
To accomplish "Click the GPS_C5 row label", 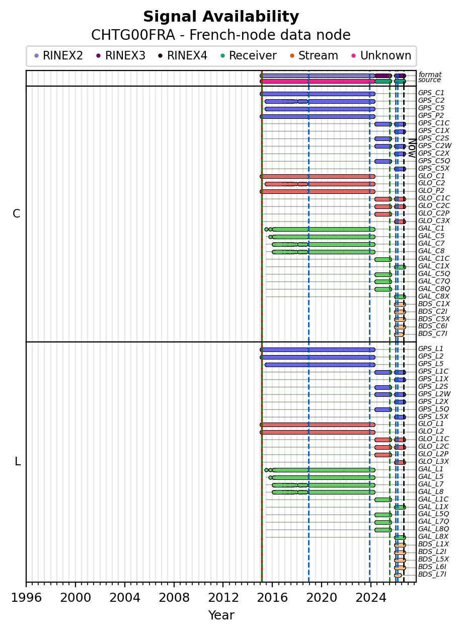I will point(431,108).
